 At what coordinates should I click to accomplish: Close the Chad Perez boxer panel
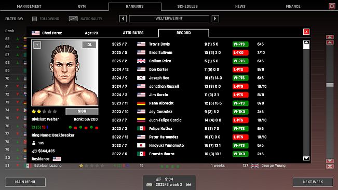(x=306, y=32)
